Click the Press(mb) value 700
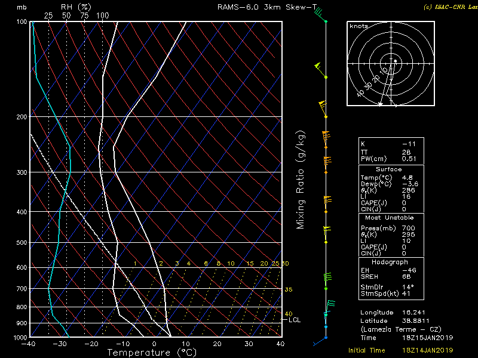The image size is (478, 358). [409, 228]
